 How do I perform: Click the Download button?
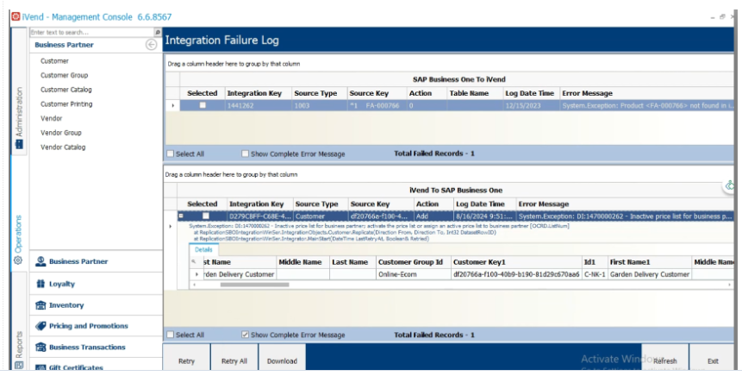tap(282, 358)
